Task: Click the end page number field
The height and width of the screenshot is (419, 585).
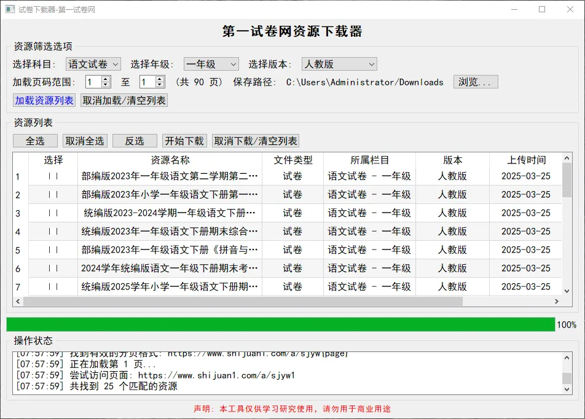Action: tap(147, 82)
